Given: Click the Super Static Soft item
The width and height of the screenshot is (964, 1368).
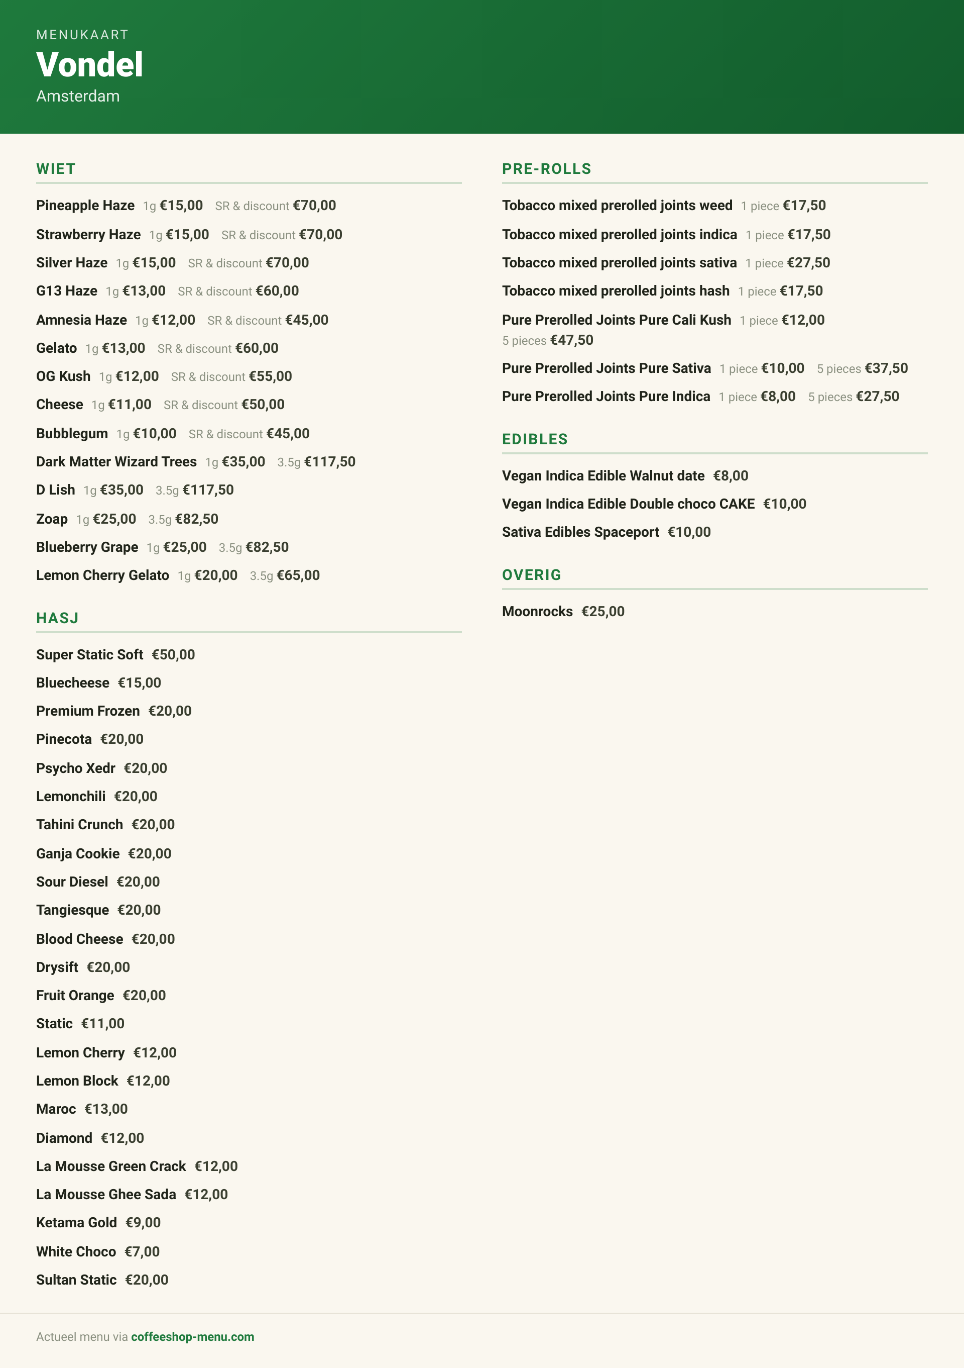Looking at the screenshot, I should pos(90,655).
